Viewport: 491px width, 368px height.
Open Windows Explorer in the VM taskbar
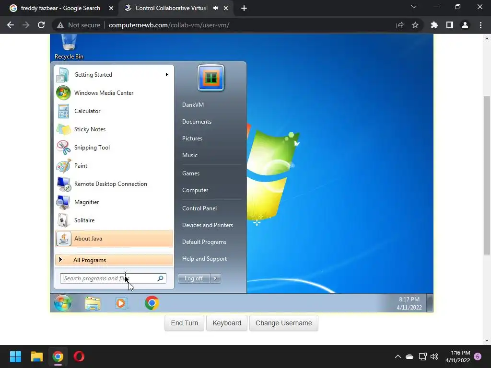(x=93, y=303)
